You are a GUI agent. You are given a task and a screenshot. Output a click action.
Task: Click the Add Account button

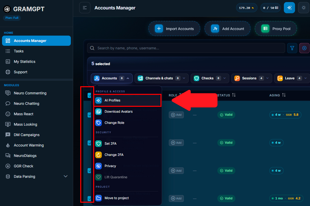coord(227,29)
